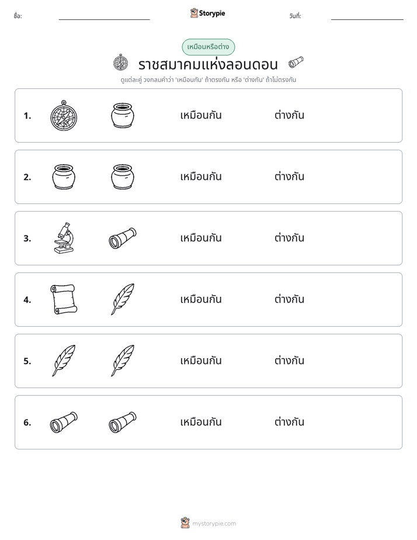Image resolution: width=417 pixels, height=540 pixels.
Task: Click the compass icon in row 1
Action: coord(64,115)
